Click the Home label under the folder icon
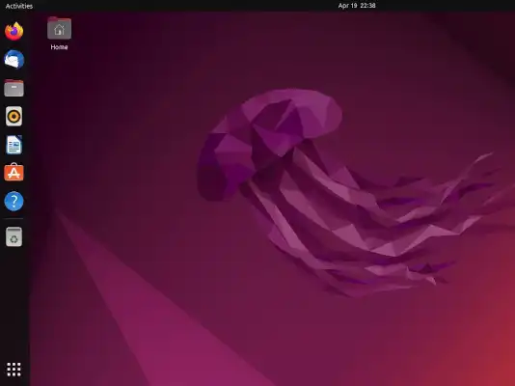Viewport: 515px width, 386px height. pyautogui.click(x=59, y=47)
